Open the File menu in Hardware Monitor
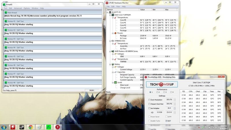231x130 pixels. pyautogui.click(x=108, y=6)
